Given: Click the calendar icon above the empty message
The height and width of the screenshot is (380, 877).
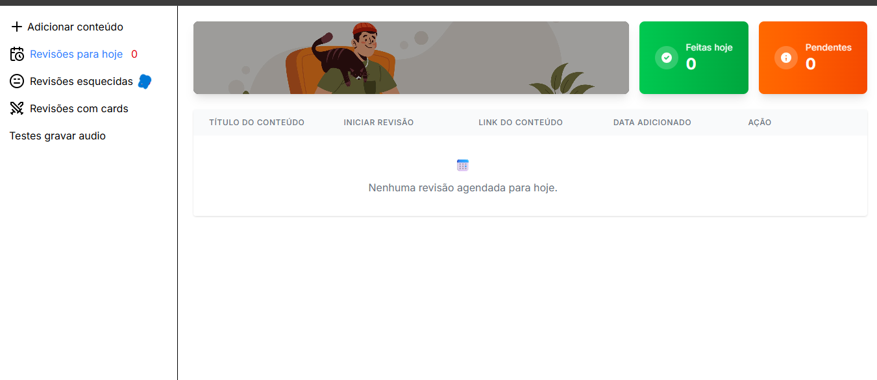Looking at the screenshot, I should point(463,165).
